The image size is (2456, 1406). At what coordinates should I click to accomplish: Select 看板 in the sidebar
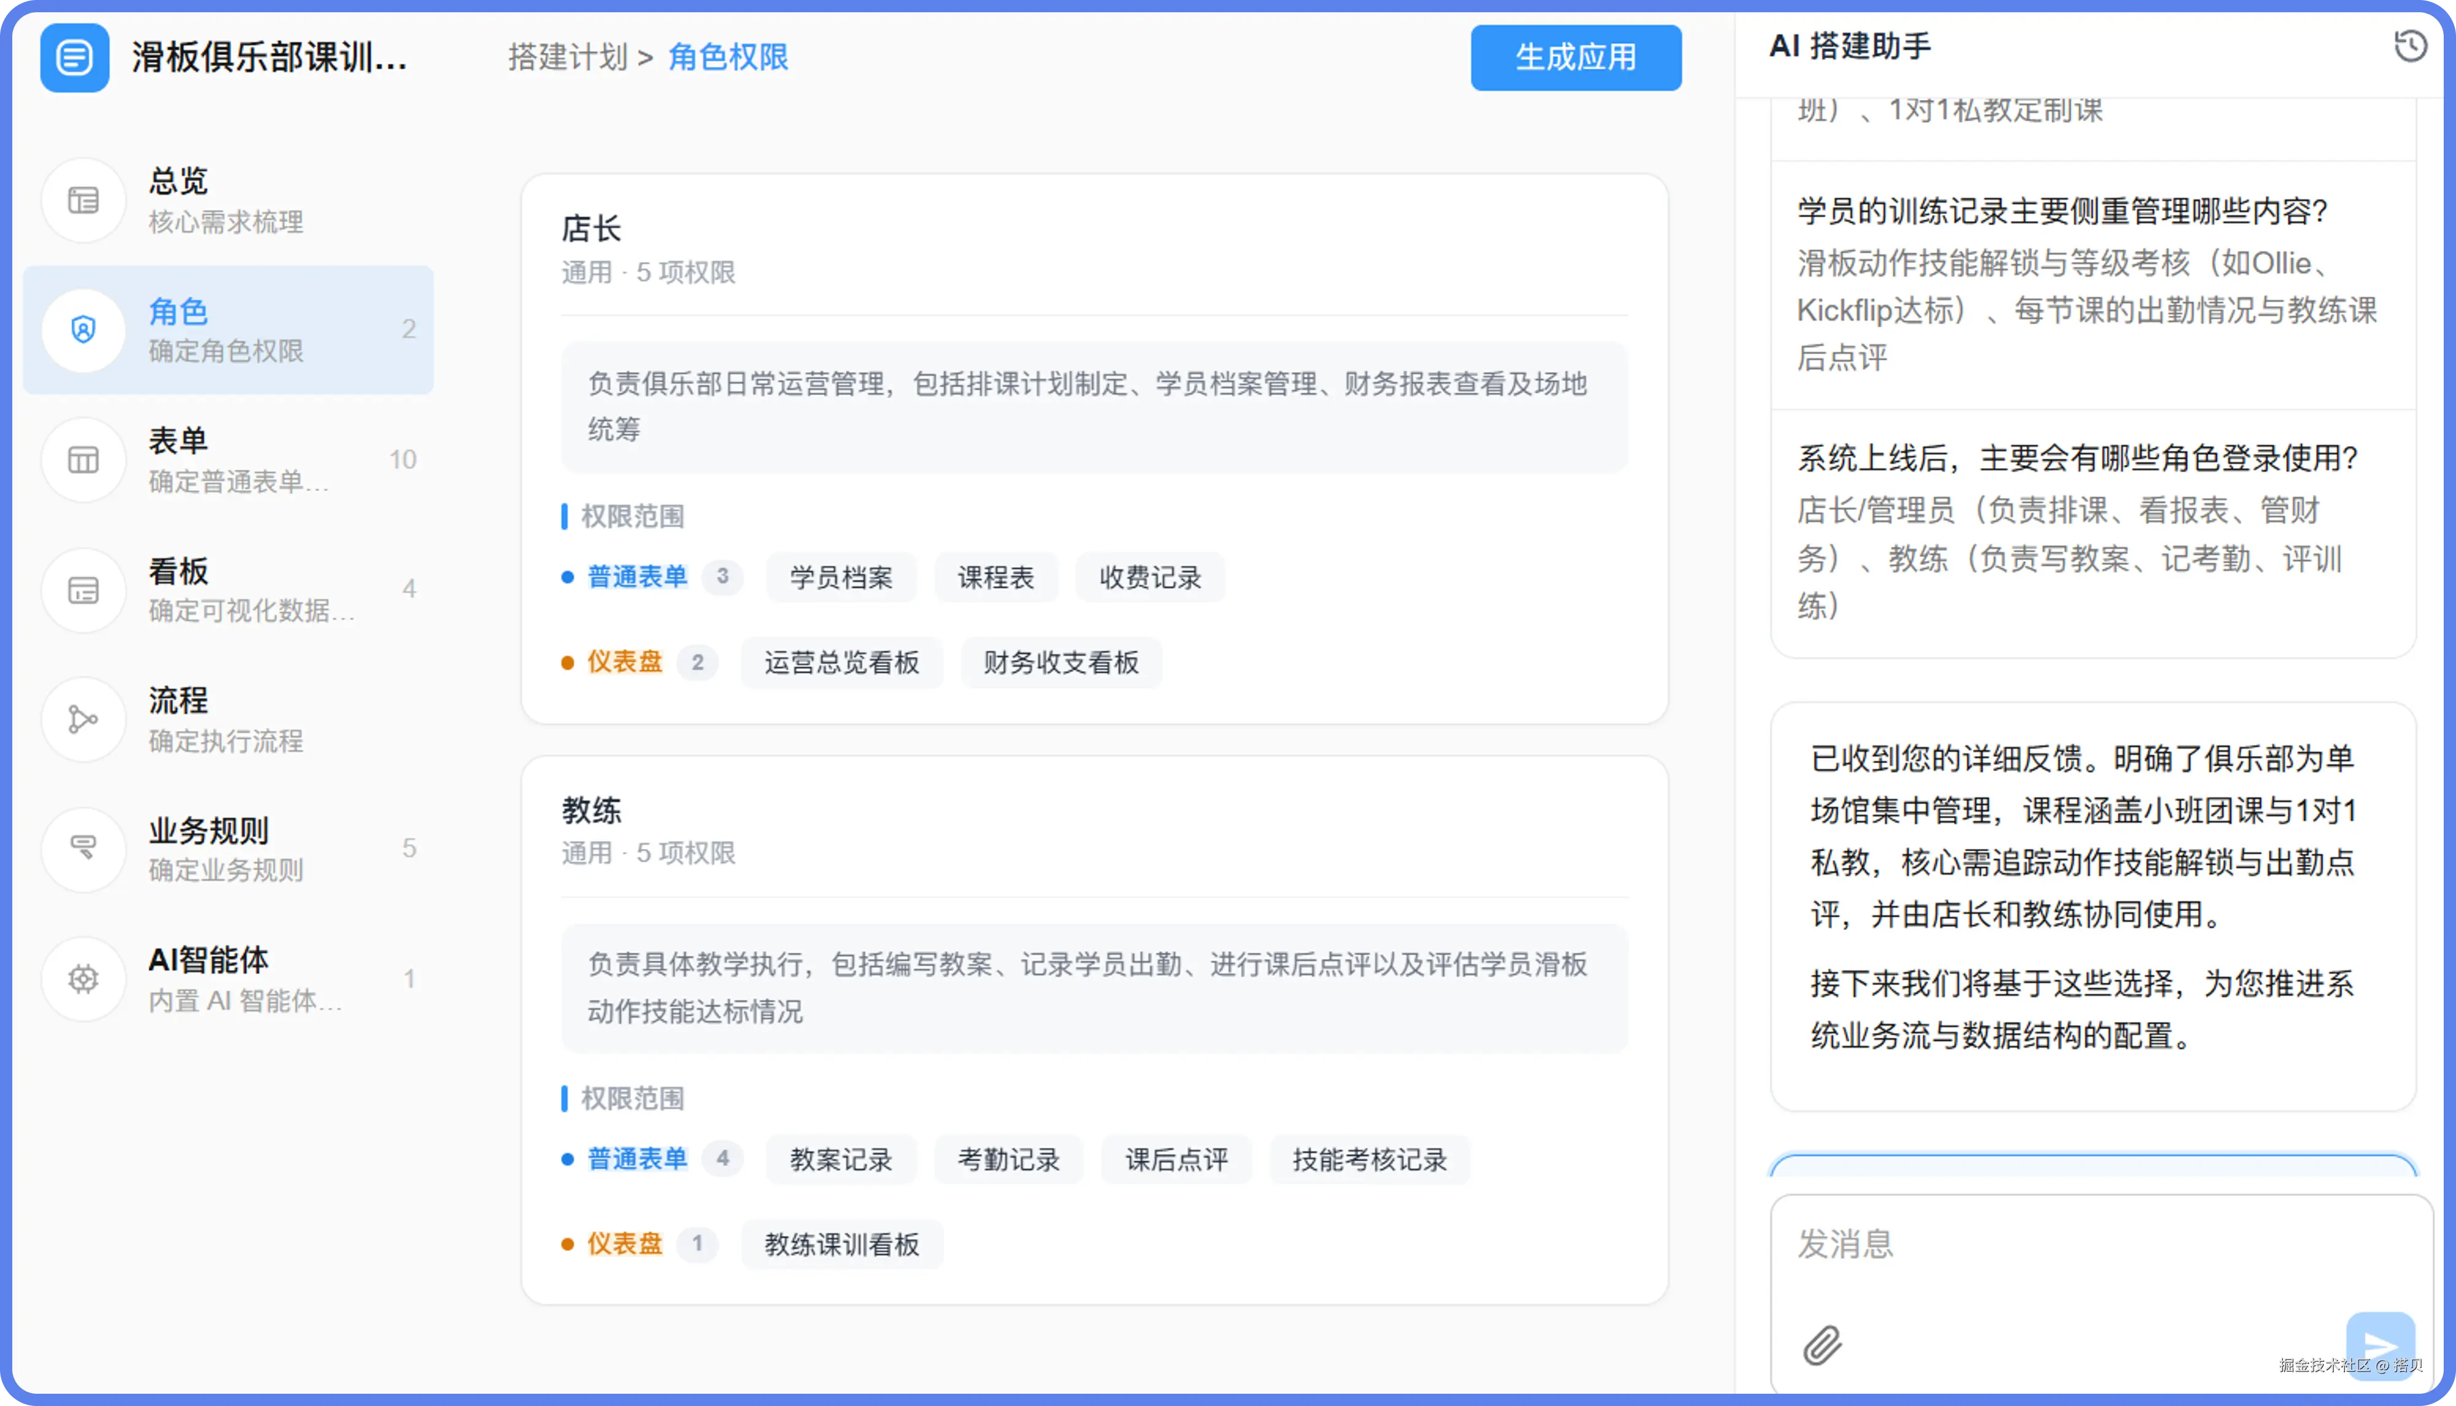point(228,590)
